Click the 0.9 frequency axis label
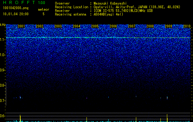 click(2, 70)
